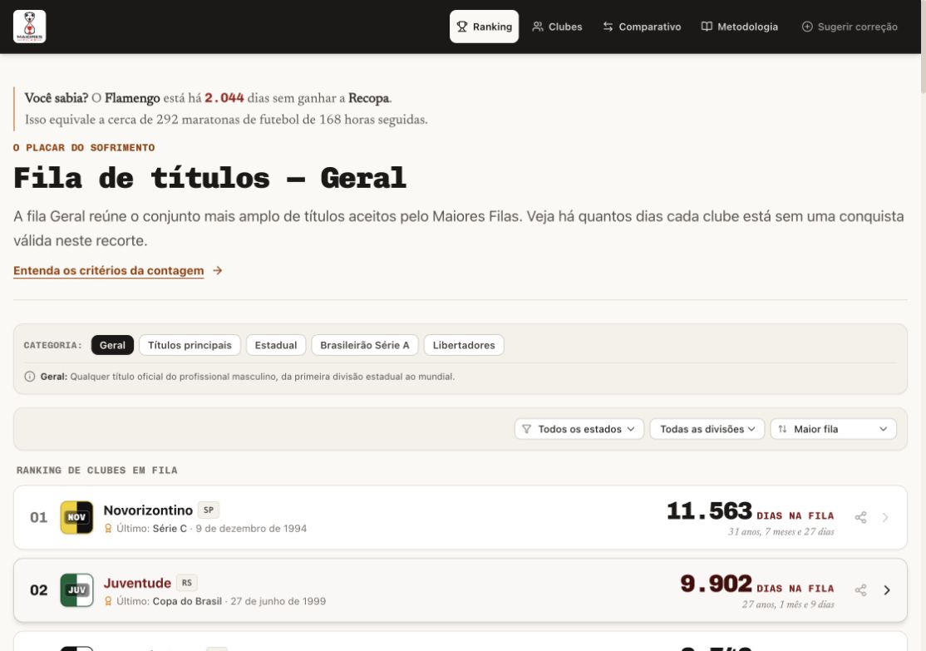Screen dimensions: 926x651
Task: Select the Estadual category
Action: (276, 345)
